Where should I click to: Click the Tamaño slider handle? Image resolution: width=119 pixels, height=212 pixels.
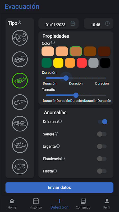pyautogui.click(x=76, y=95)
